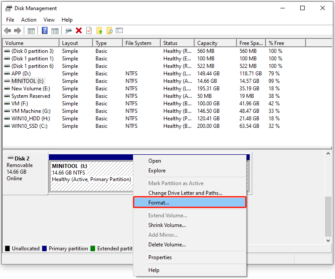Image resolution: width=335 pixels, height=279 pixels.
Task: Click Change Drive Letter and Paths...
Action: tap(185, 193)
